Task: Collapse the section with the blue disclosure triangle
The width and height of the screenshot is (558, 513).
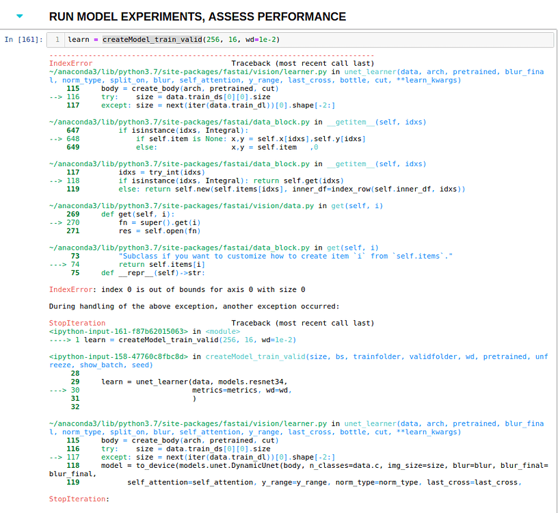Action: (x=20, y=16)
